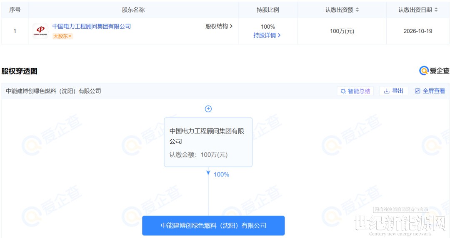This screenshot has width=450, height=238.
Task: Click the 100% label on the connector line
Action: [221, 174]
